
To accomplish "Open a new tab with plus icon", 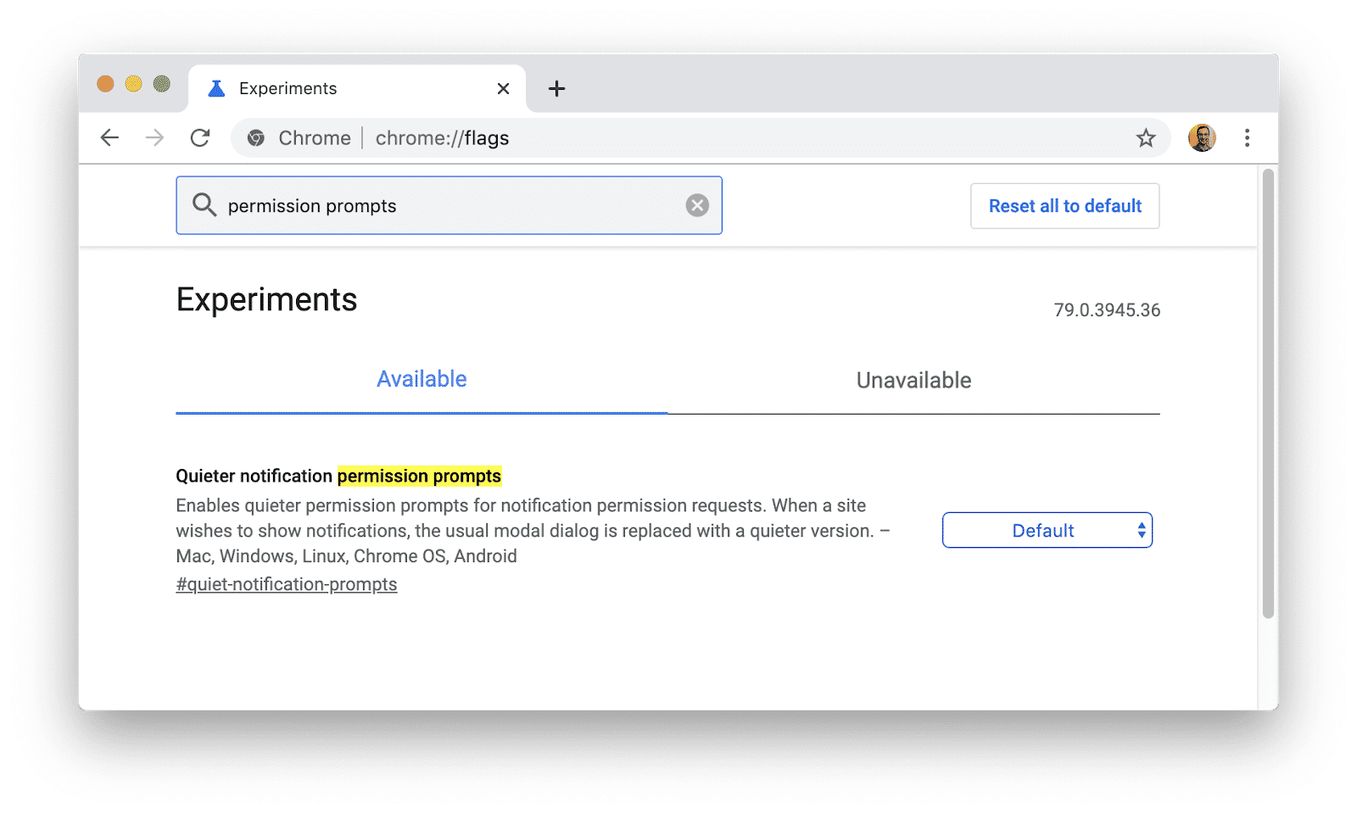I will (556, 88).
